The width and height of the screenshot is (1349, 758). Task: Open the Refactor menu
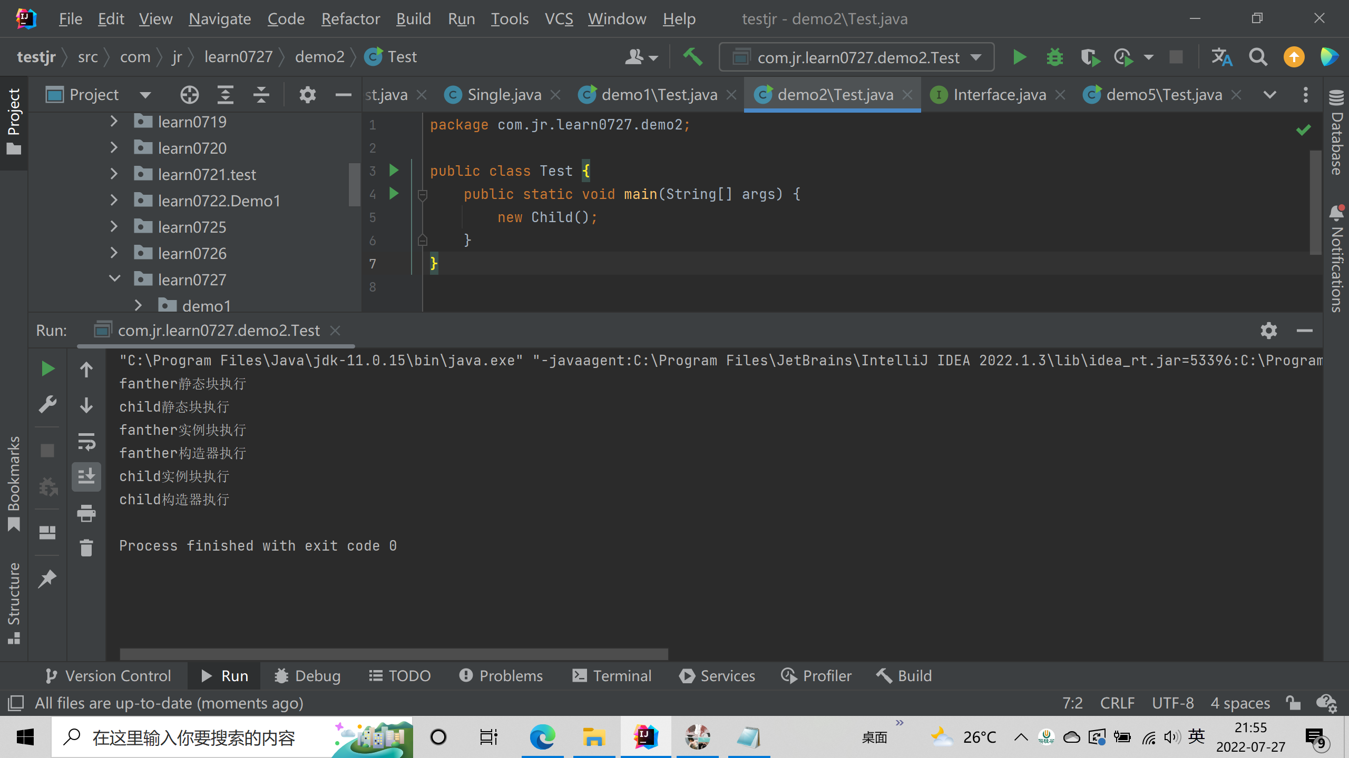coord(350,19)
